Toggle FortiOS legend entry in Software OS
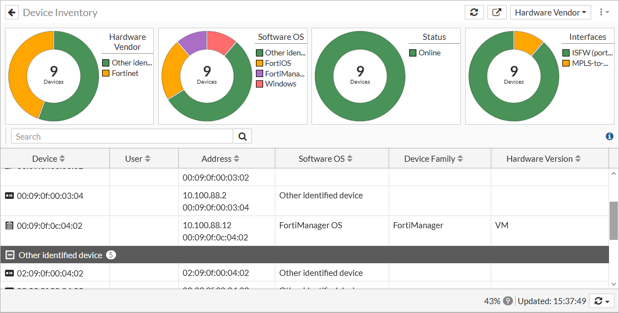 278,63
